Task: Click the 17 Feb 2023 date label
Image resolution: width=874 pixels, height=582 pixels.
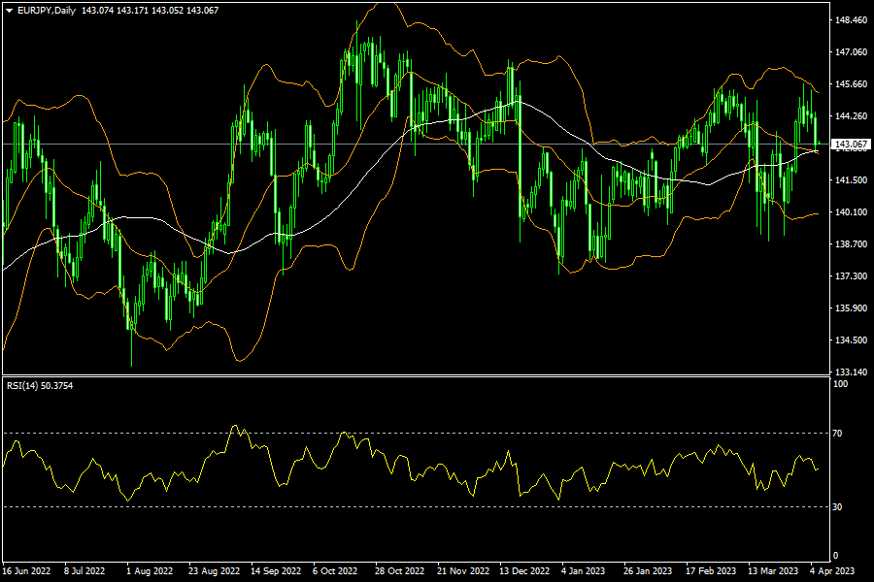Action: click(x=711, y=571)
